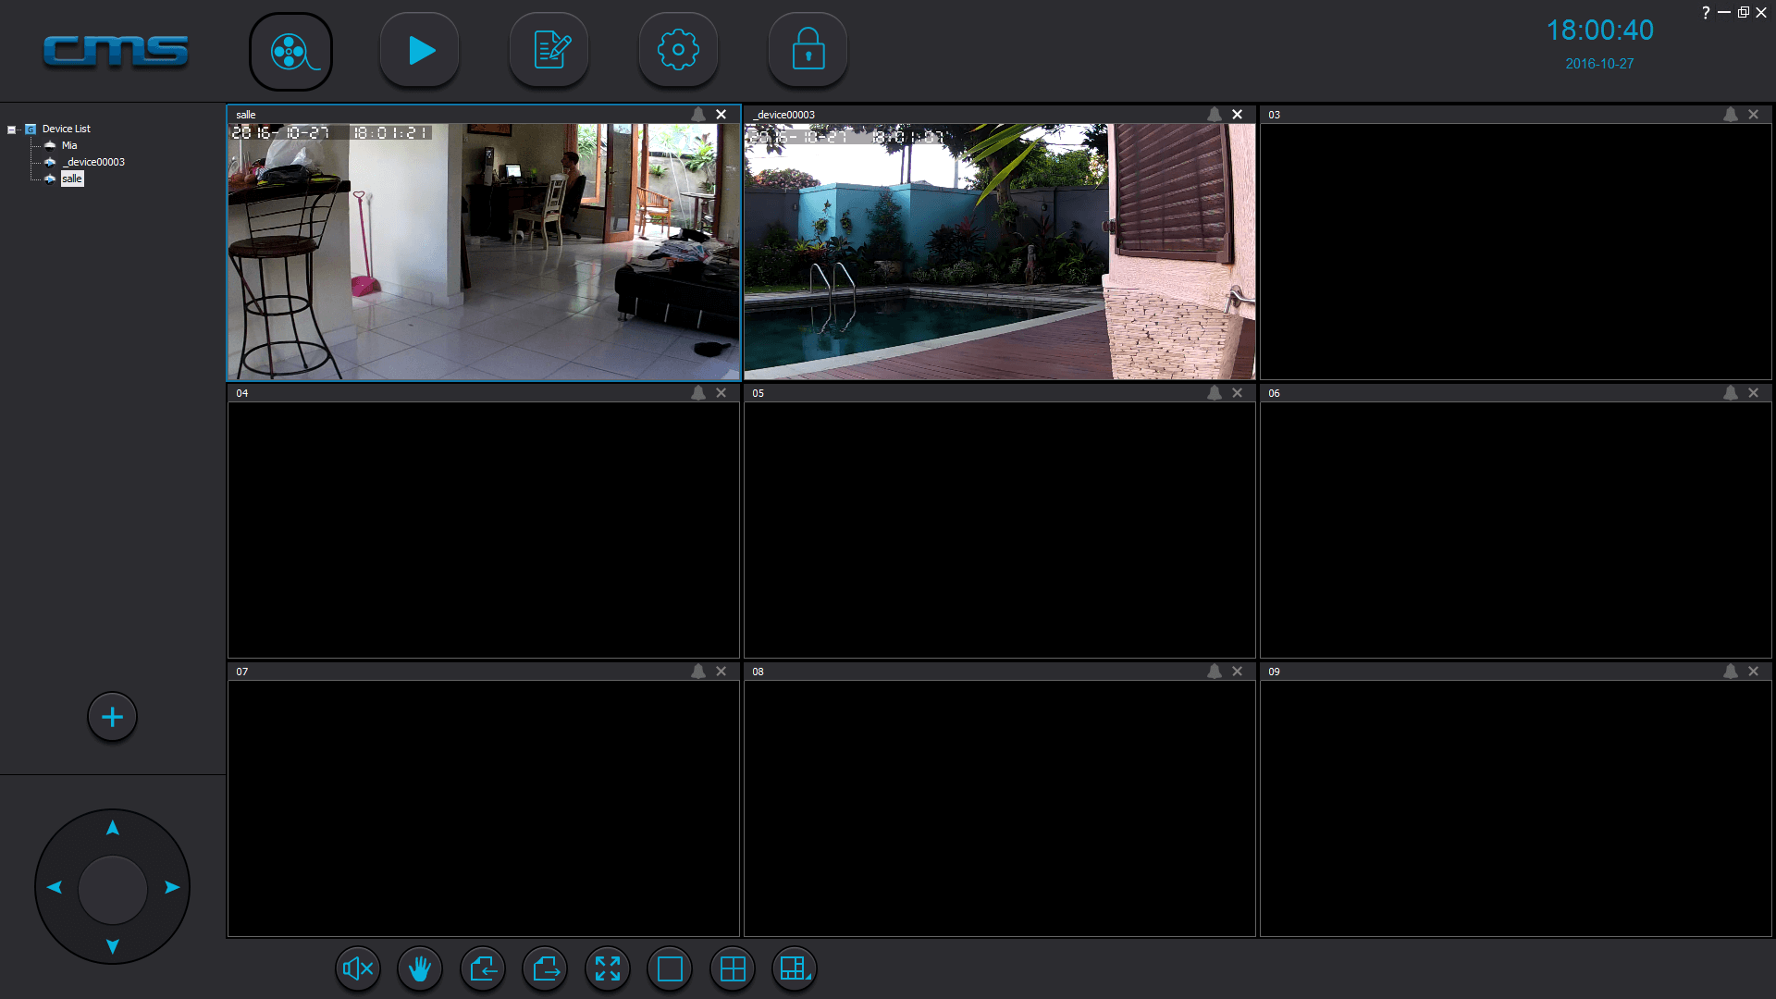Select _device00003 in the device tree
The image size is (1776, 999).
pyautogui.click(x=93, y=162)
